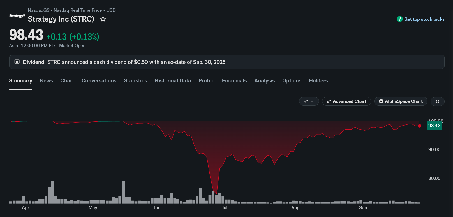Click the Sep label on time axis

tap(363, 208)
